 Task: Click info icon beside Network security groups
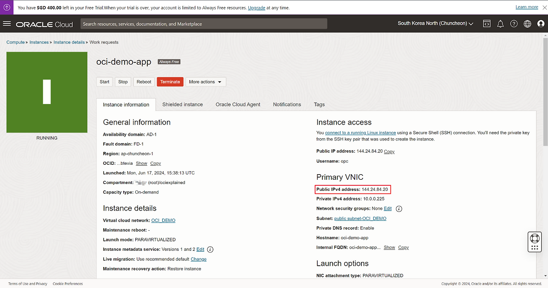point(399,209)
